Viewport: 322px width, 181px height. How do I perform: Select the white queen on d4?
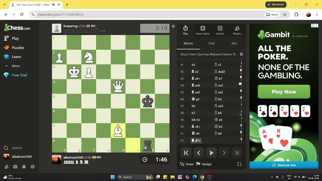[118, 86]
